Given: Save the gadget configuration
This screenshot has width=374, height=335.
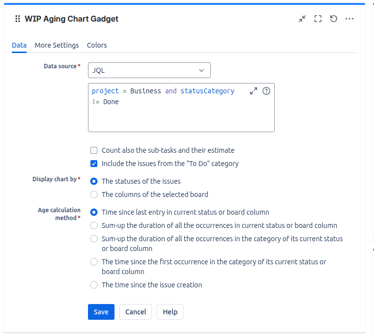Looking at the screenshot, I should point(101,312).
